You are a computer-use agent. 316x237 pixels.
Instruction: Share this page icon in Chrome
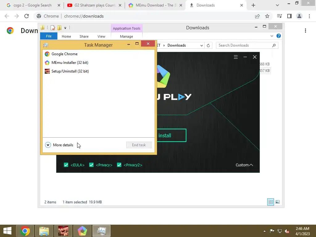click(x=257, y=16)
